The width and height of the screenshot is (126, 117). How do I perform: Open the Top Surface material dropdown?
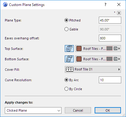pos(98,49)
